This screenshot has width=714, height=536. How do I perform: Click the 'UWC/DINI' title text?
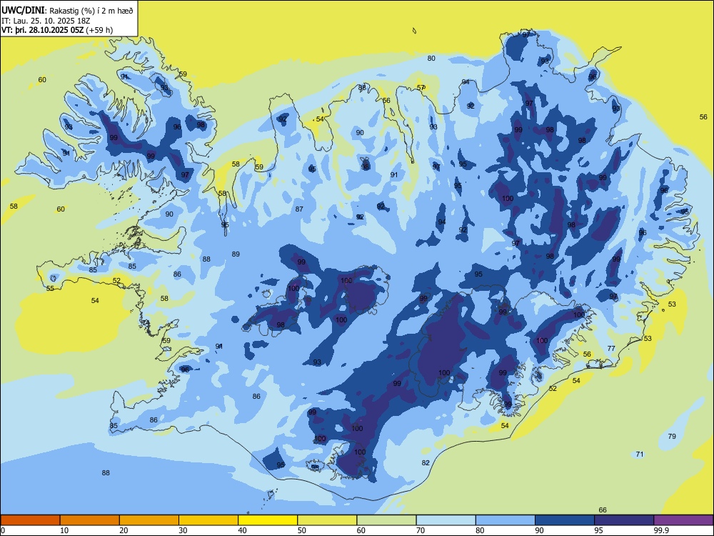[x=23, y=10]
